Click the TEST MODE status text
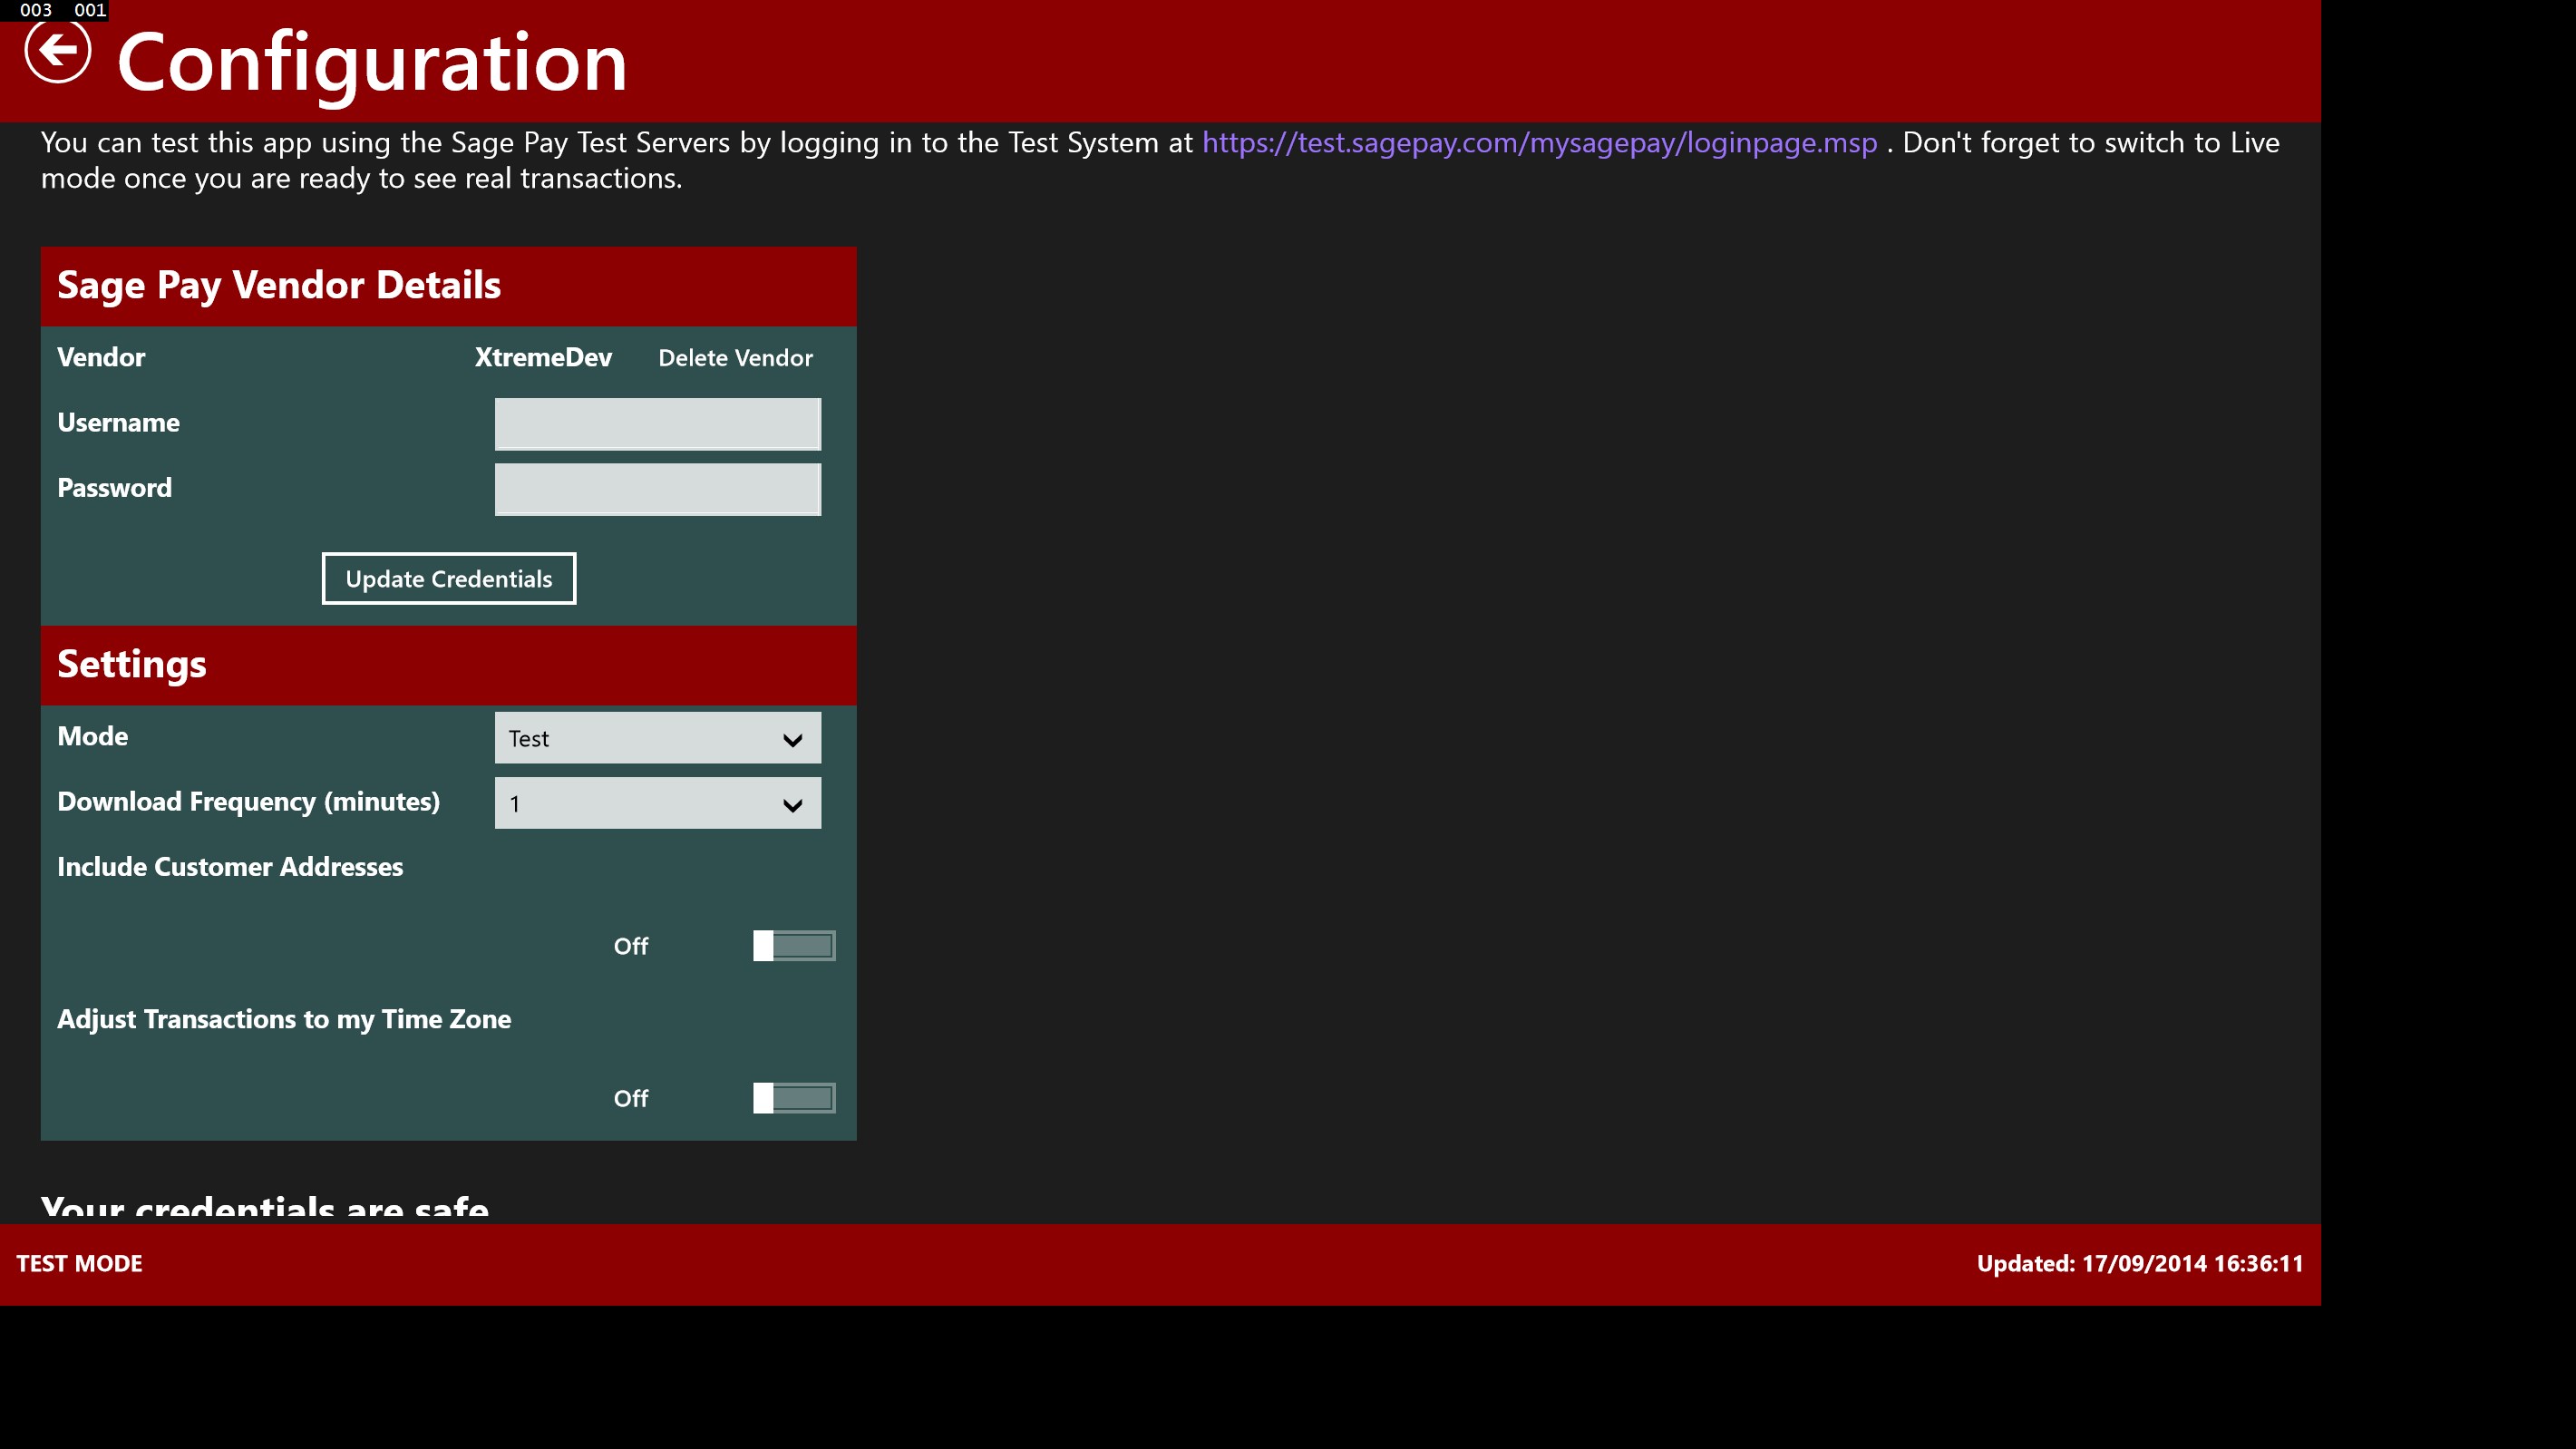2576x1449 pixels. coord(79,1264)
